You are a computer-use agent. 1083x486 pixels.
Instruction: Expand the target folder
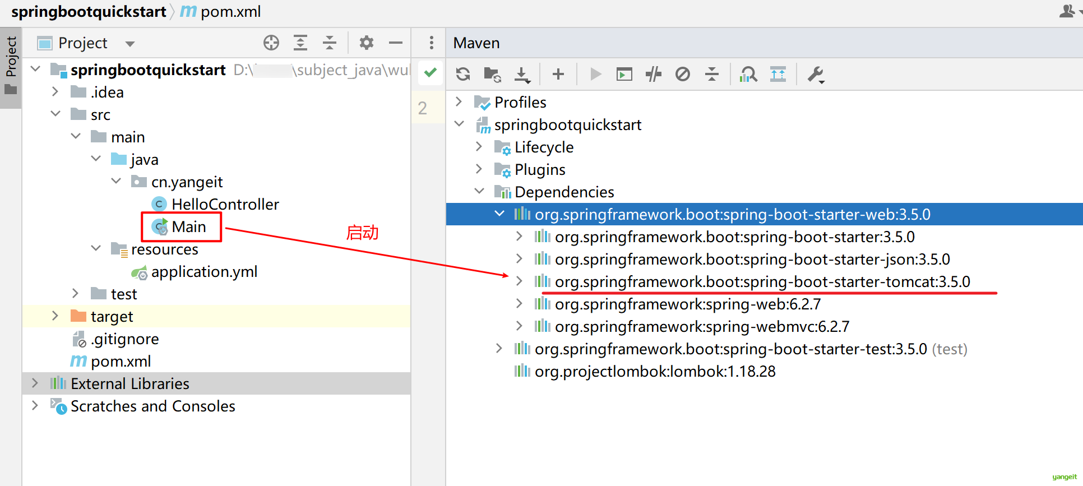55,316
